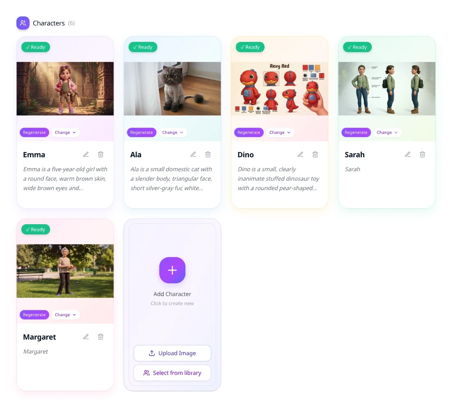Click the purple plus Add Character icon
Viewport: 452px width, 409px height.
coord(172,270)
